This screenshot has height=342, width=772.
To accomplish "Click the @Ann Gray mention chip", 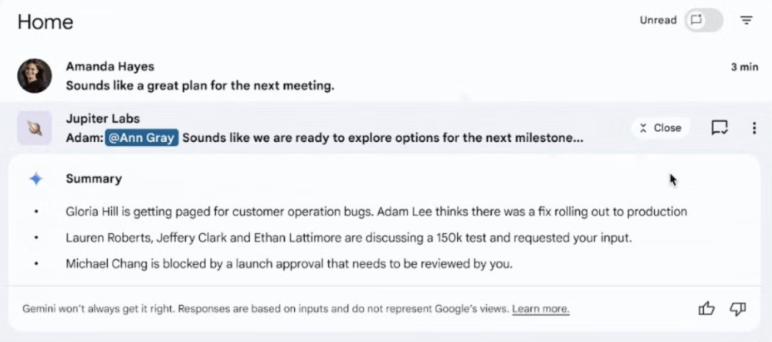I will [141, 138].
